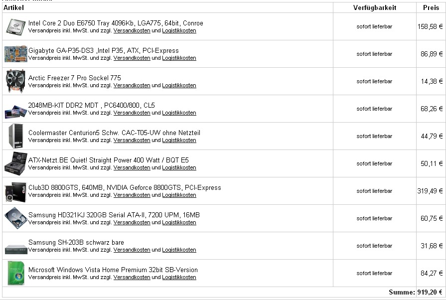Click Logistikkosten link under Samsung SH-203B

pos(179,250)
